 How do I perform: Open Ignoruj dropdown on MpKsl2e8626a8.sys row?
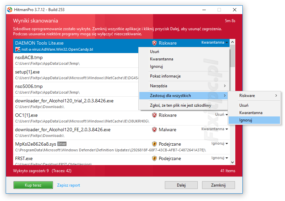[x=220, y=143]
